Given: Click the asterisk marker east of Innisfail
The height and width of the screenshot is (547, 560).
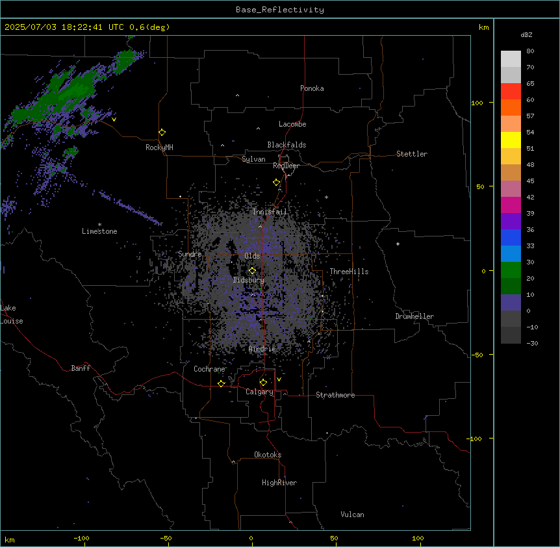Looking at the screenshot, I should coord(326,197).
